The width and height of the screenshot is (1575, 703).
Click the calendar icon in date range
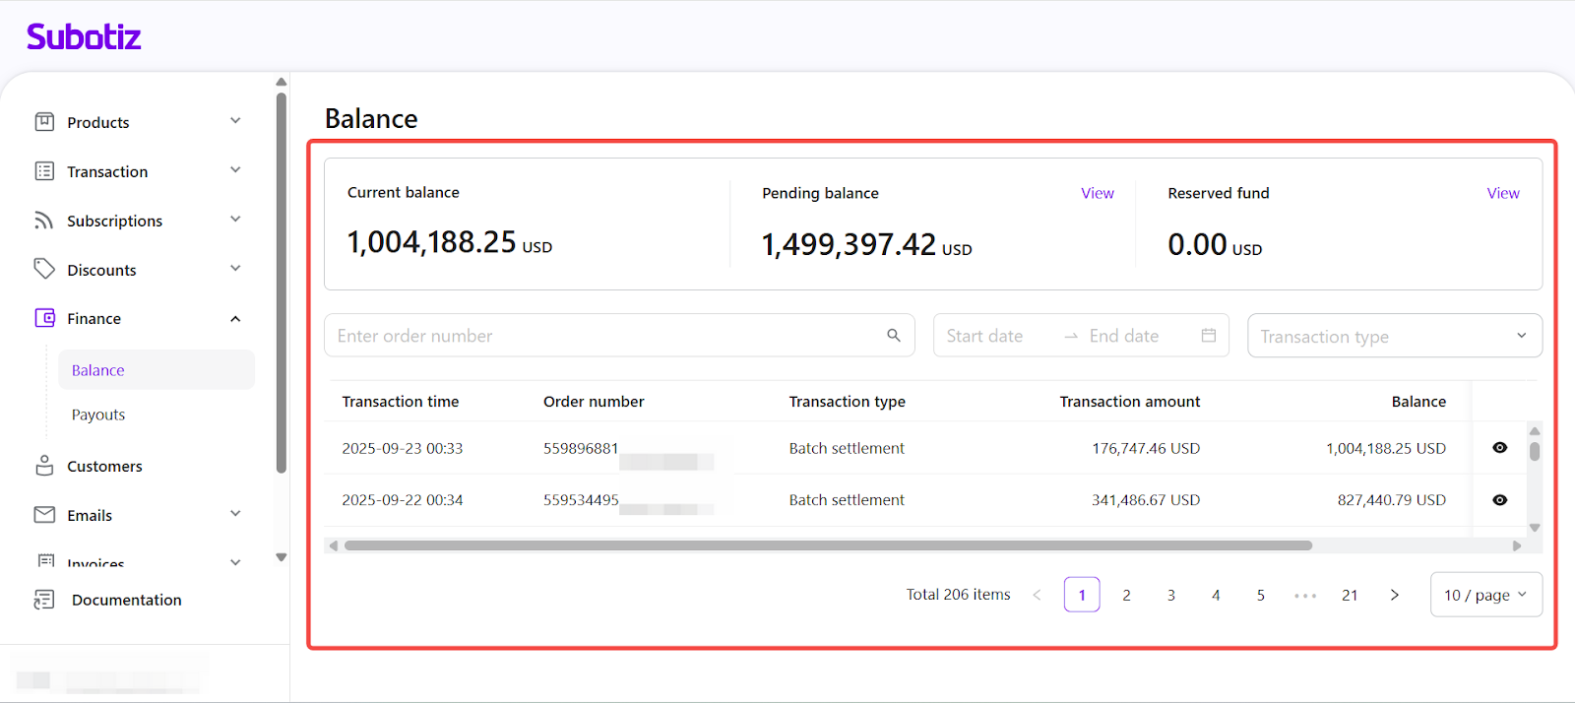1209,336
